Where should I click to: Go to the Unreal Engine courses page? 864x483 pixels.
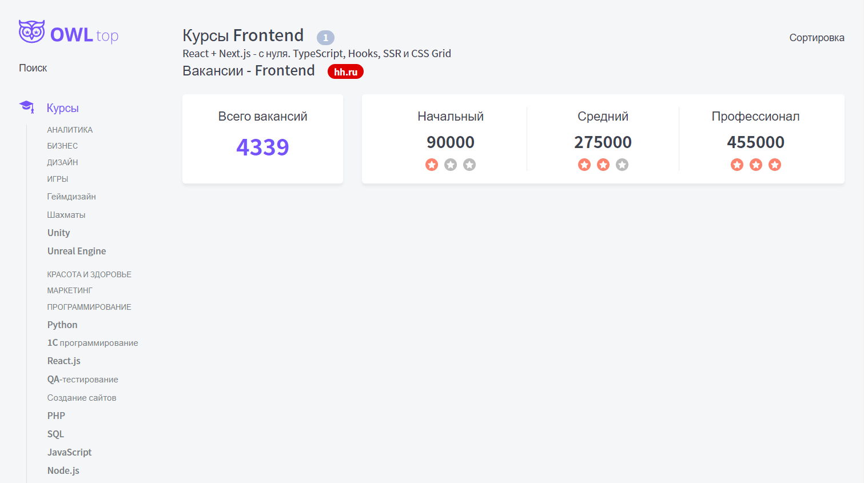77,251
